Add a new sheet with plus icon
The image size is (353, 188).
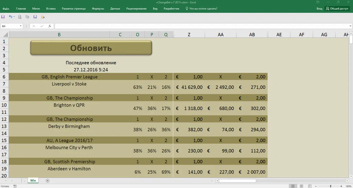tap(48, 181)
